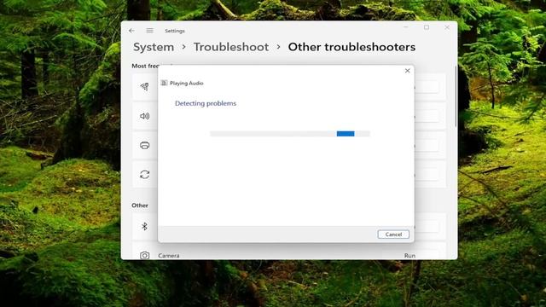The height and width of the screenshot is (307, 546).
Task: Go to Troubleshoot in breadcrumb
Action: (231, 47)
